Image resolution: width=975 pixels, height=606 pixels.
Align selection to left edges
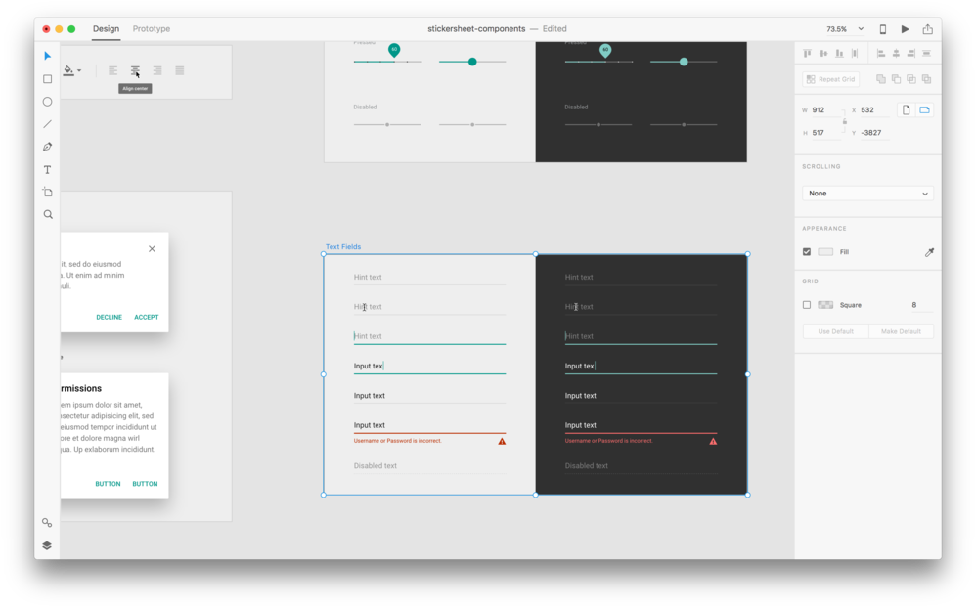click(x=880, y=54)
